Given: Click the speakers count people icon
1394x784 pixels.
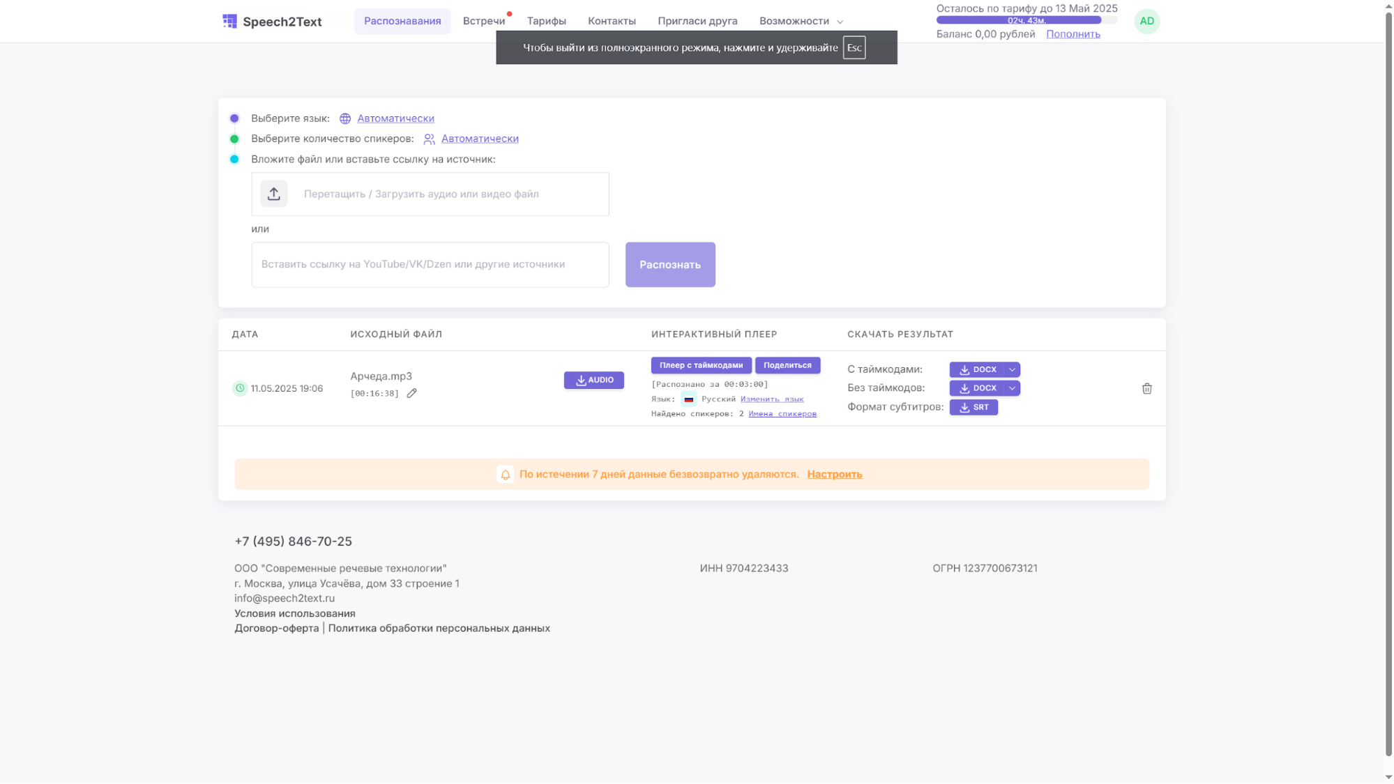Looking at the screenshot, I should click(x=429, y=139).
